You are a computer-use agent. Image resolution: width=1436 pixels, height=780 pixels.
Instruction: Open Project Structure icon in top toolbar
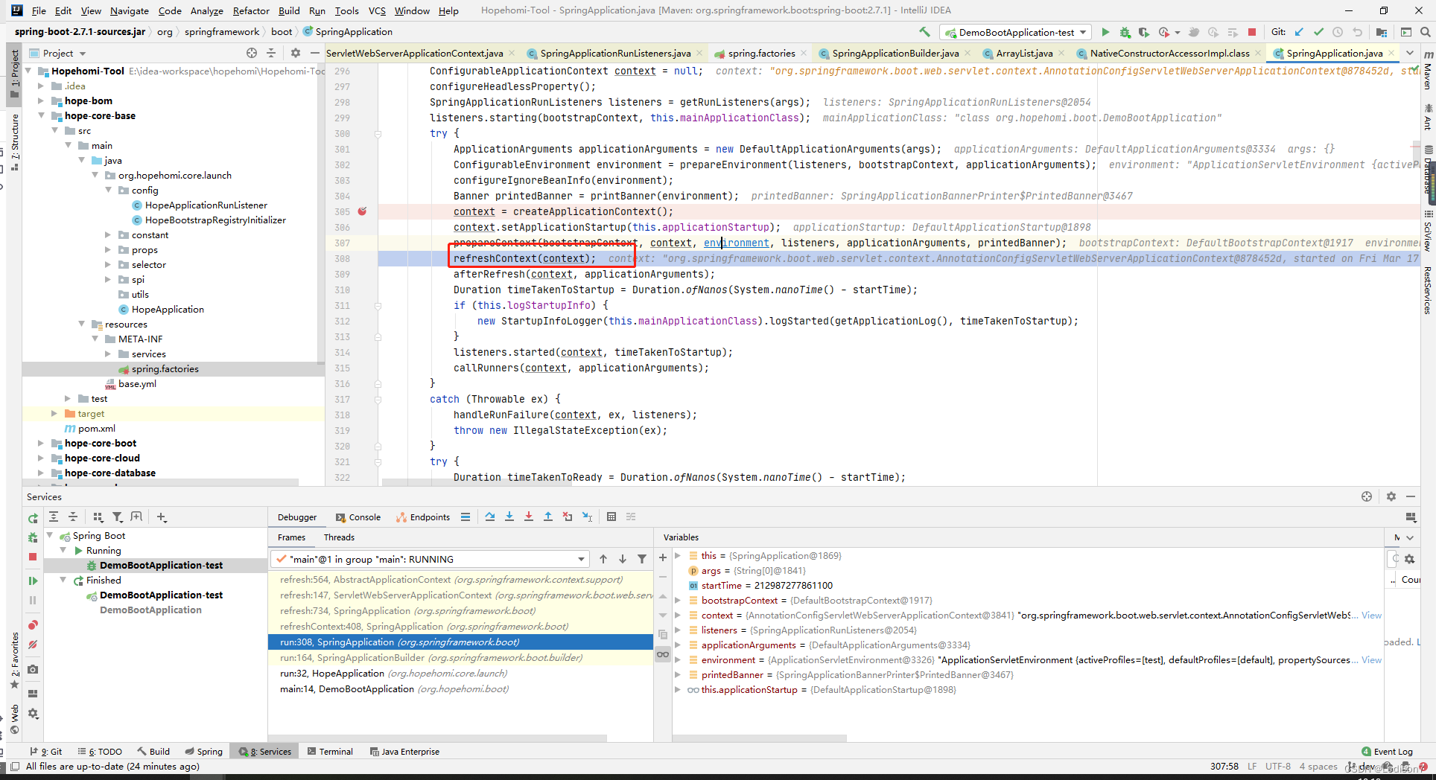pos(1382,32)
